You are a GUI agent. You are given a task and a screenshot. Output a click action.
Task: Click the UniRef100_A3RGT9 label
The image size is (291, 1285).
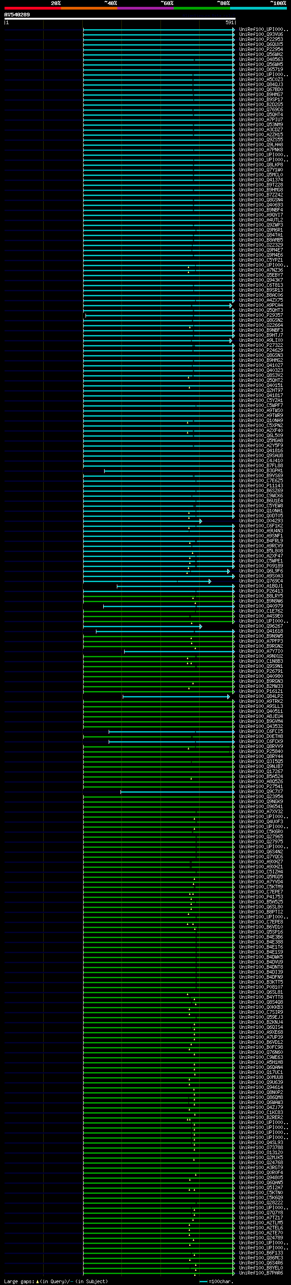tap(261, 1168)
